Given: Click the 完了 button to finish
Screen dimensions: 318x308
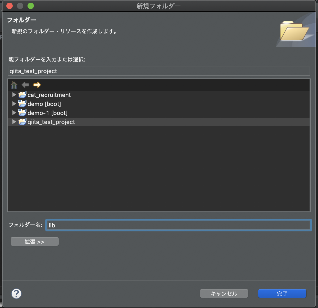Looking at the screenshot, I should coord(282,293).
